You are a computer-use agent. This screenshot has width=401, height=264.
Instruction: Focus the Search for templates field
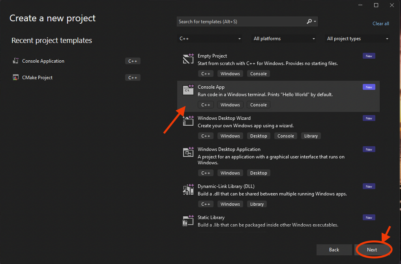click(x=241, y=22)
